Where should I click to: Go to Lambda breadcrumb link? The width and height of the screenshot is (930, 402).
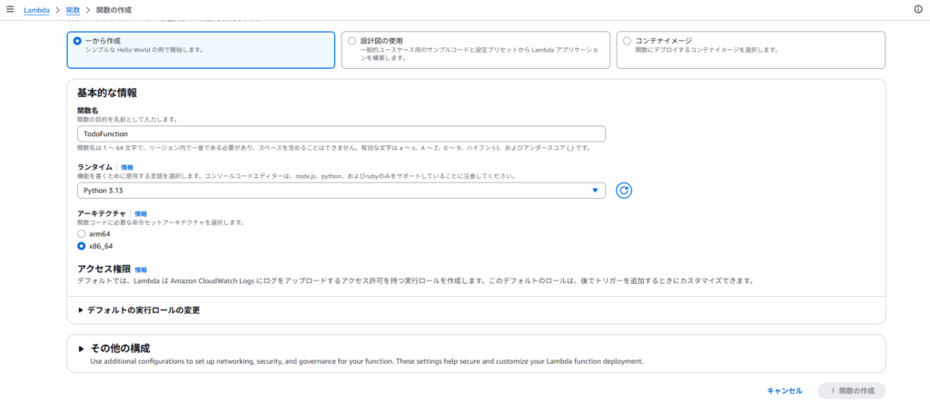(x=36, y=9)
